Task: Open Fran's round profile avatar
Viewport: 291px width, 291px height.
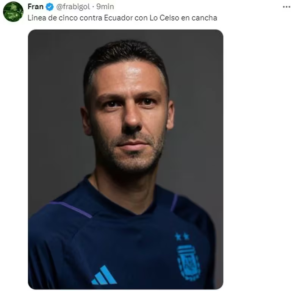Action: [x=13, y=12]
